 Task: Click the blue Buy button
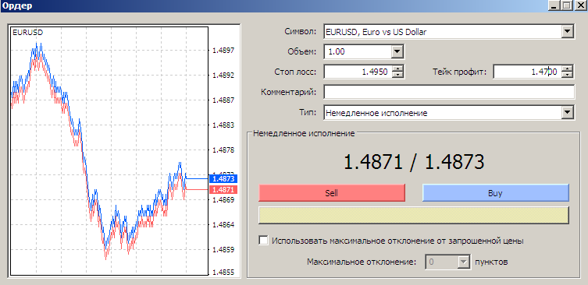point(495,193)
